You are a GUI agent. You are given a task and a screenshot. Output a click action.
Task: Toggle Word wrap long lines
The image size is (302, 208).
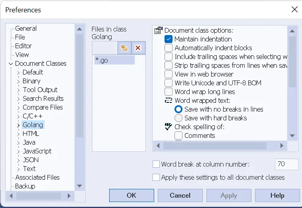[x=169, y=92]
